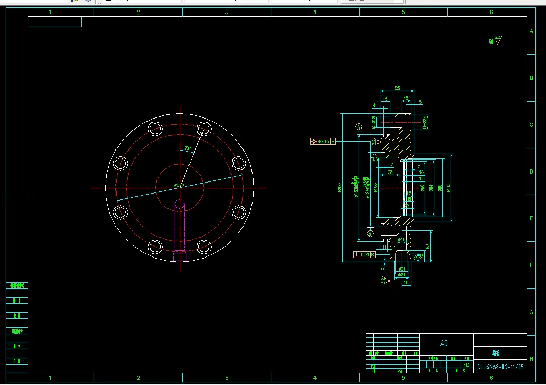
Task: Click zone letter F on right border
Action: (531, 265)
